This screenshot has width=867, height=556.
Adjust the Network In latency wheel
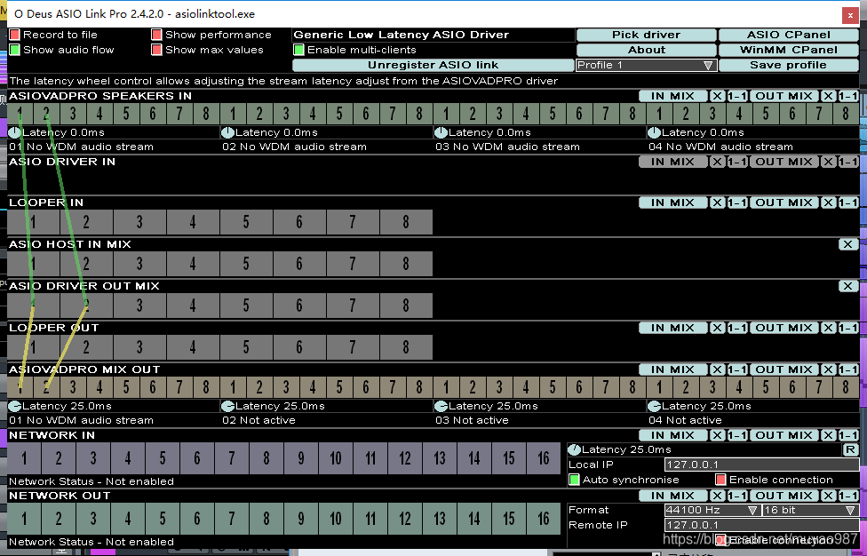click(575, 450)
